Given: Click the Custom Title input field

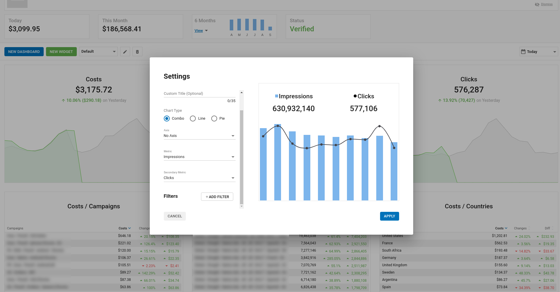Looking at the screenshot, I should [200, 94].
